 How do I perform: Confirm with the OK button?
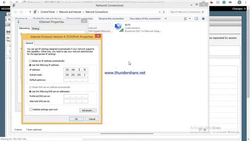[76, 119]
